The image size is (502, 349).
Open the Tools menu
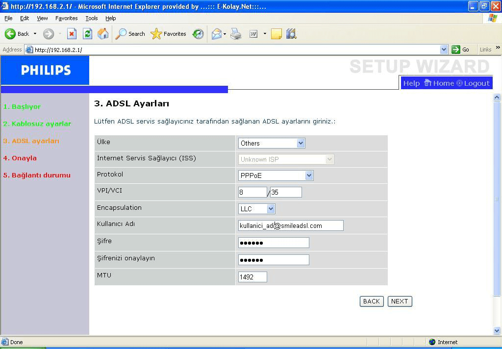[x=91, y=18]
